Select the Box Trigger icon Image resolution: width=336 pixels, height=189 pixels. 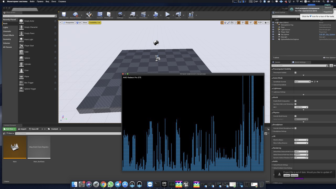[x=21, y=83]
